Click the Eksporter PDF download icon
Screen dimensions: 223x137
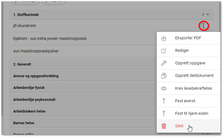point(164,38)
